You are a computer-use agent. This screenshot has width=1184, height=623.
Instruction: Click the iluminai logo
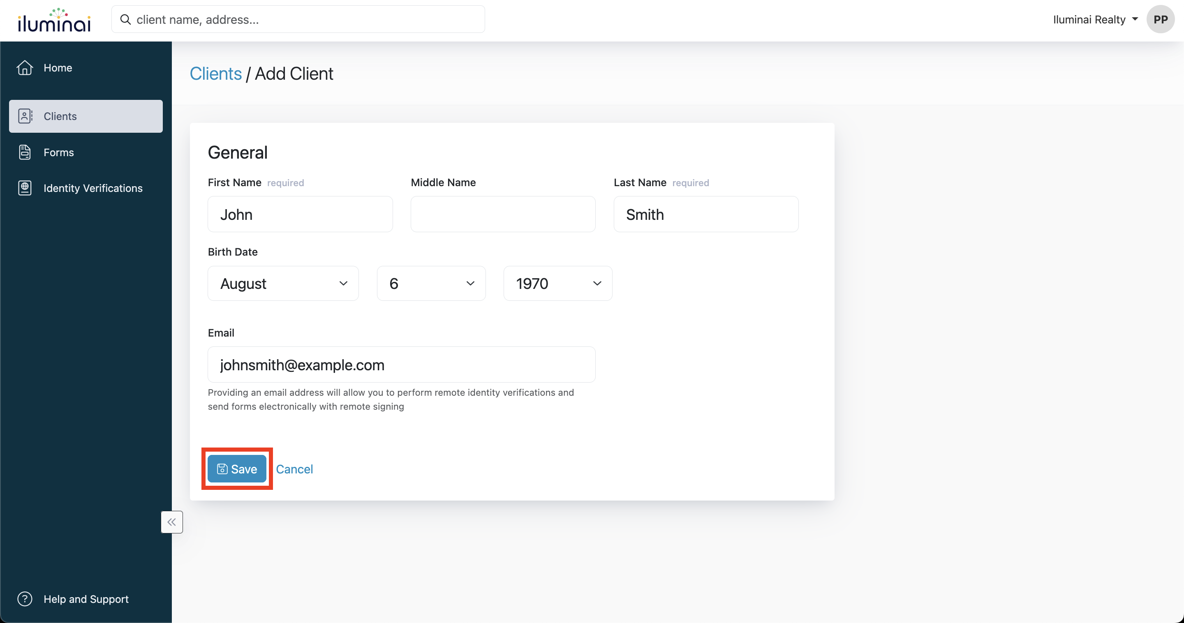[x=54, y=20]
